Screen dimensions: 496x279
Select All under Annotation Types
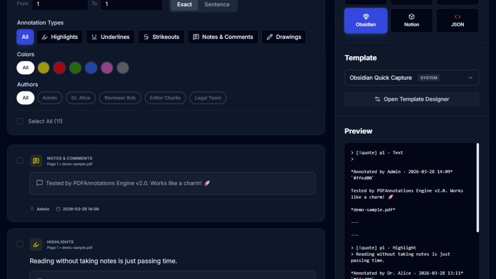(25, 37)
